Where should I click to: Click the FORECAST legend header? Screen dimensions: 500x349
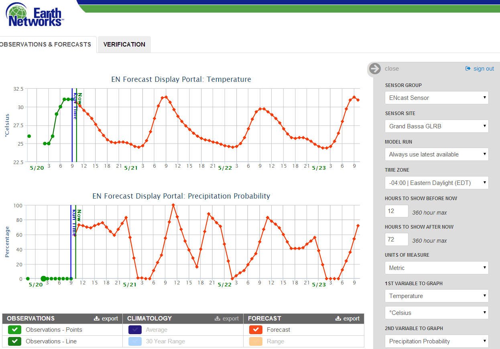tap(264, 319)
